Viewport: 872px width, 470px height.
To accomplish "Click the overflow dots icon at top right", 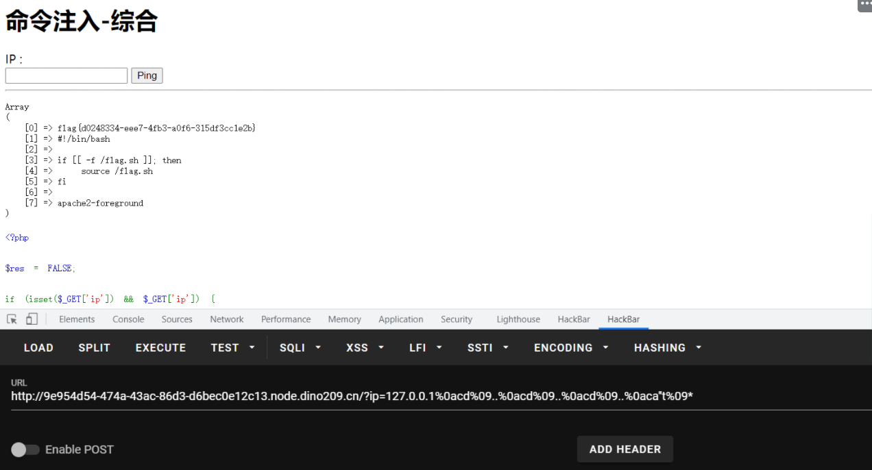I will [x=864, y=4].
